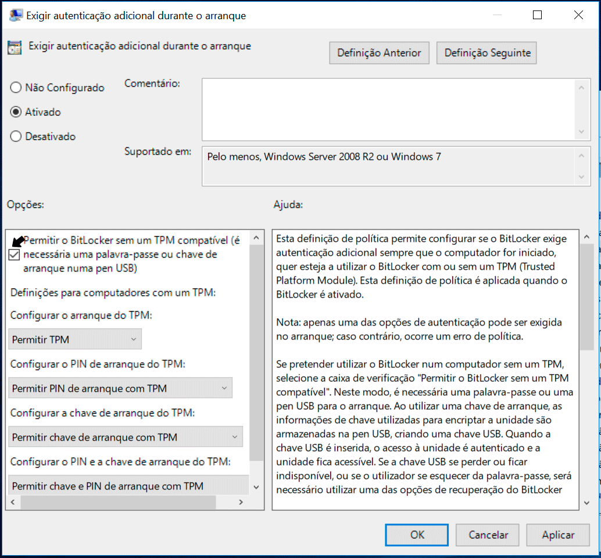
Task: Click the "Comentário:" label
Action: 152,83
